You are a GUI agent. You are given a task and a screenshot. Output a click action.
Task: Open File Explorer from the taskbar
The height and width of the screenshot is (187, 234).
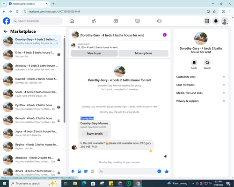75,183
